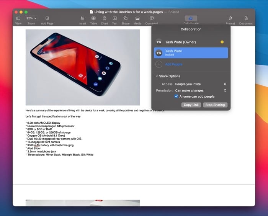Open the Chart toolbar icon

(105, 18)
